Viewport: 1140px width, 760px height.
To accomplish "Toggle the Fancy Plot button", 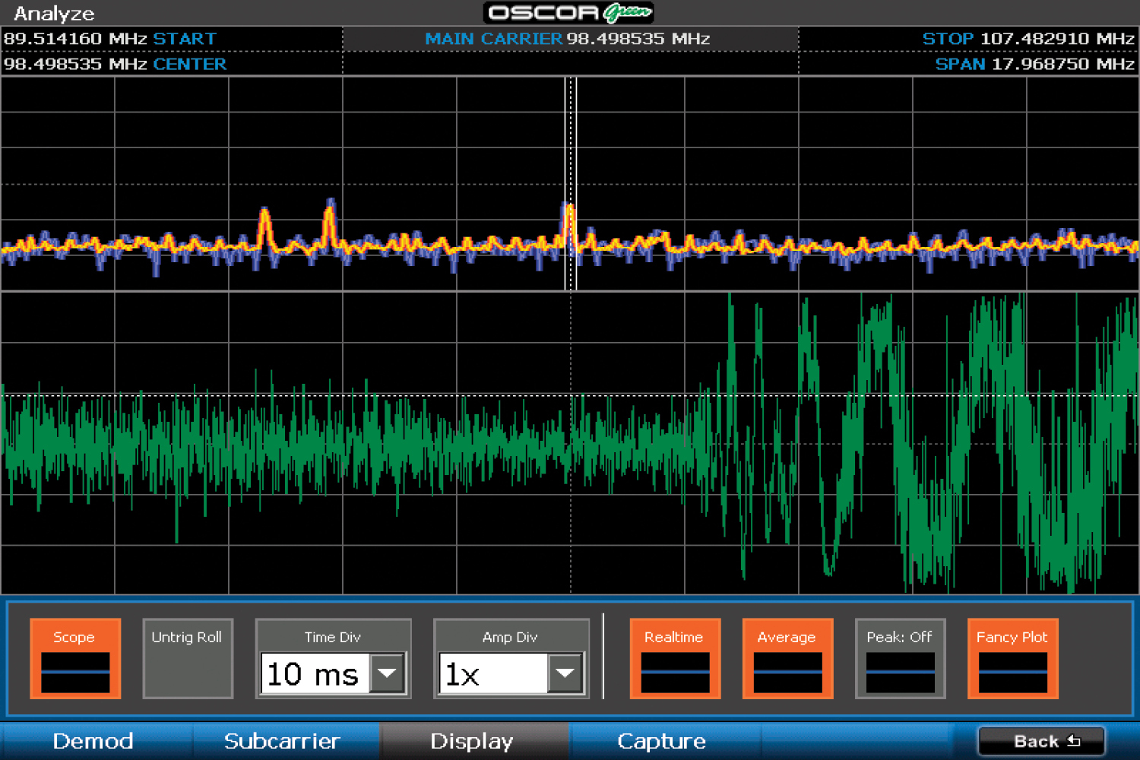I will pyautogui.click(x=1012, y=658).
